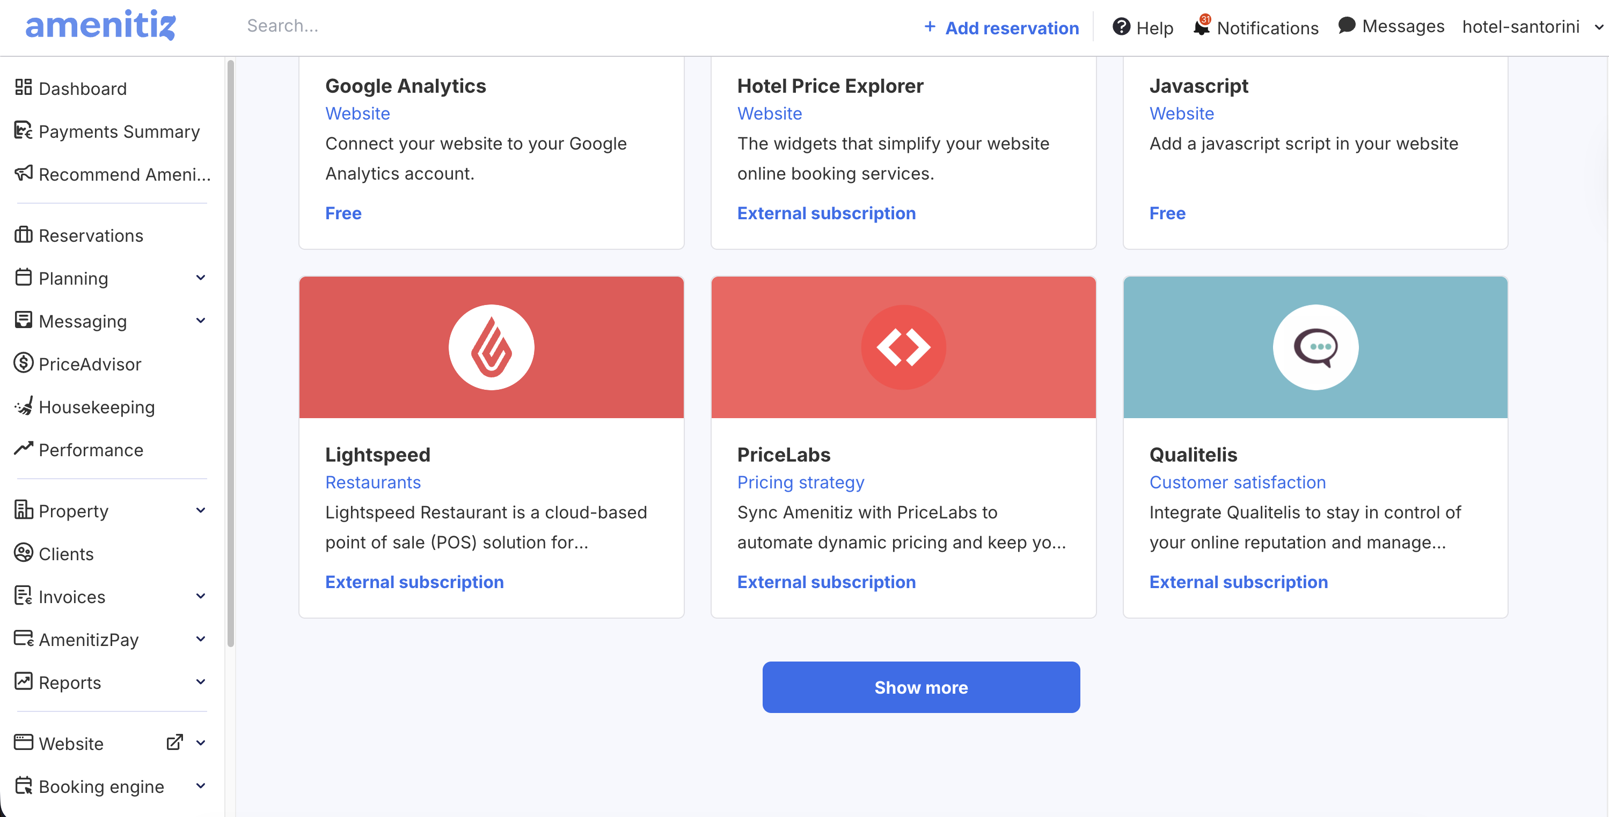Viewport: 1609px width, 817px height.
Task: Go to Reservations in the sidebar
Action: pyautogui.click(x=91, y=235)
